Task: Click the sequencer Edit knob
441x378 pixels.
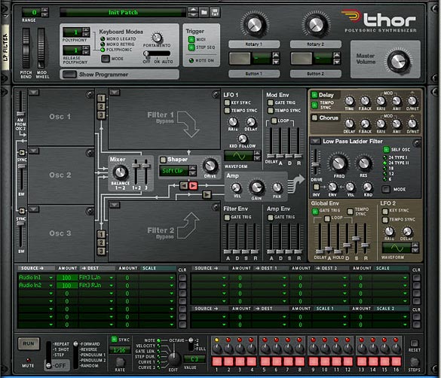Action: (x=174, y=358)
